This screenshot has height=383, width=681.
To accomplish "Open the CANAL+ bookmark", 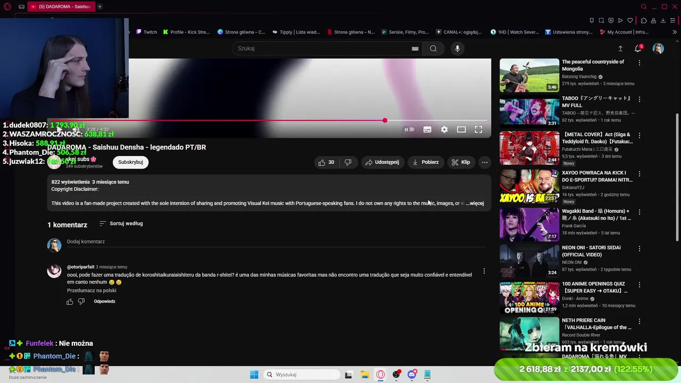I will (459, 32).
